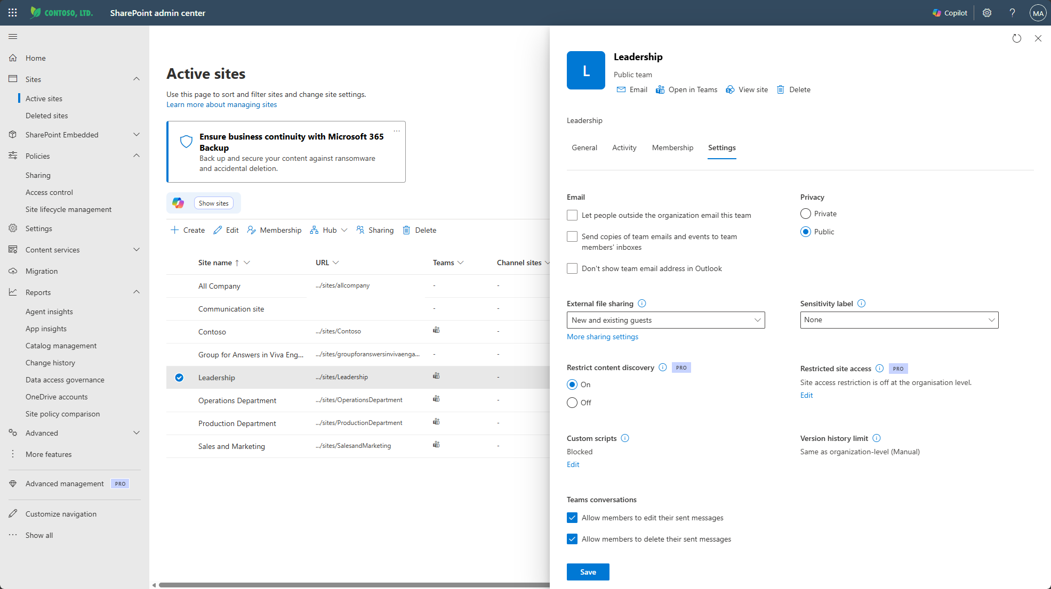Uncheck Allow members to delete sent messages
1051x589 pixels.
(x=572, y=539)
